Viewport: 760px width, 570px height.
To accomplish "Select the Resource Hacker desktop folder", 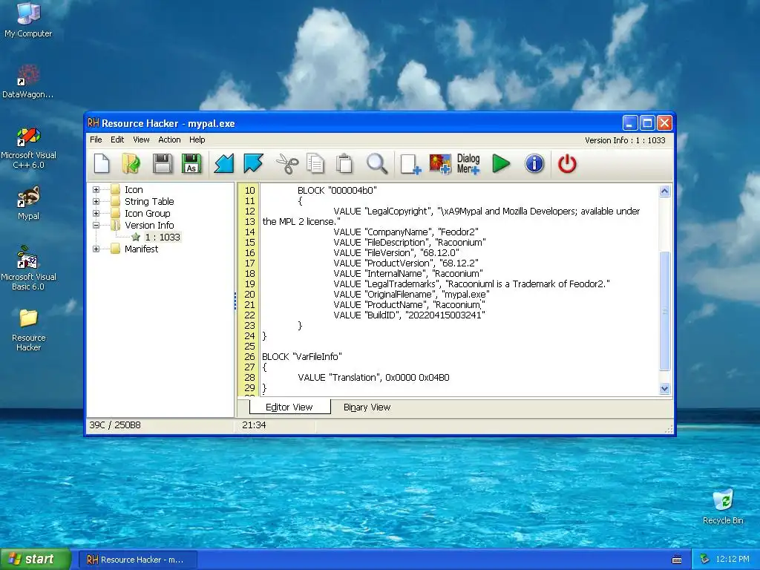I will tap(28, 330).
